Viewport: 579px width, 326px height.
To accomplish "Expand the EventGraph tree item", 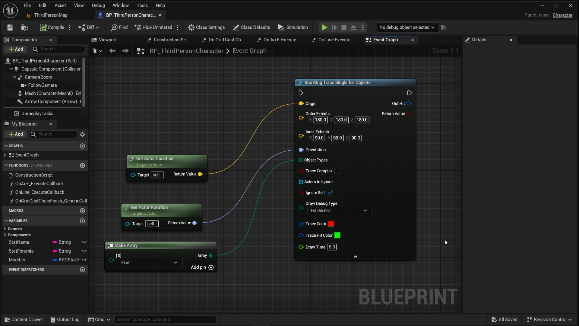I will click(5, 155).
